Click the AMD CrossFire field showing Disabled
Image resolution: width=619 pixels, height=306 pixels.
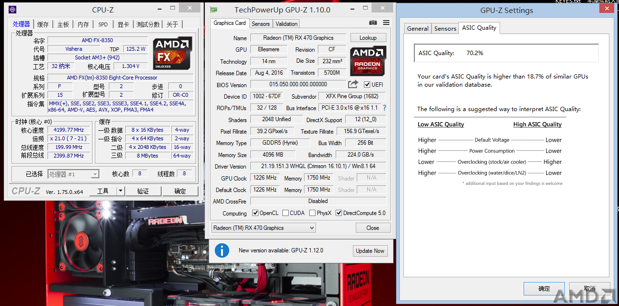[x=318, y=201]
